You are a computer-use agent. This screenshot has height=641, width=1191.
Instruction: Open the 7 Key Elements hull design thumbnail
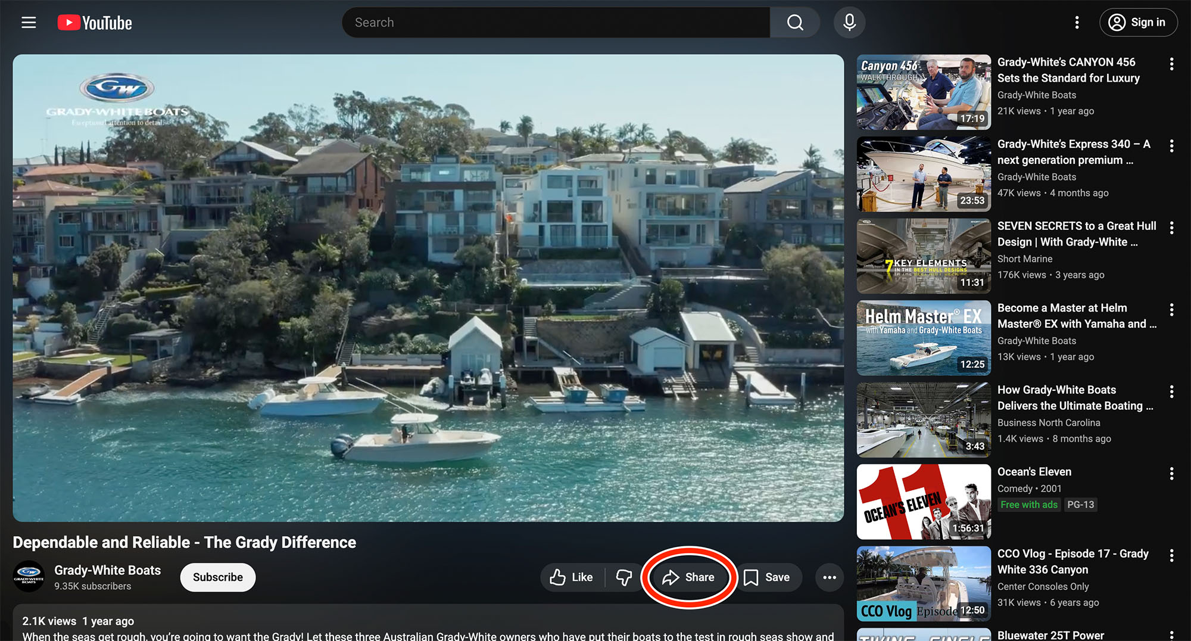(x=924, y=256)
